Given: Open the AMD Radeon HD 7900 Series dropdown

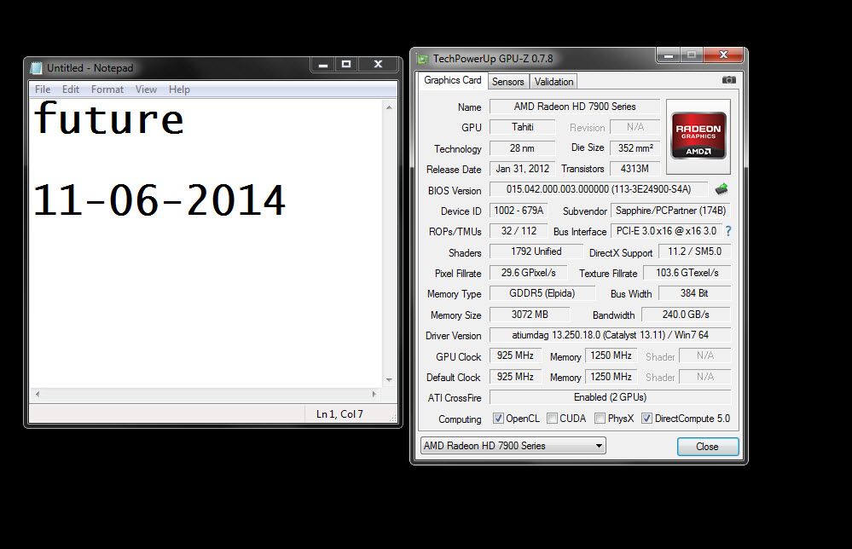Looking at the screenshot, I should click(513, 446).
